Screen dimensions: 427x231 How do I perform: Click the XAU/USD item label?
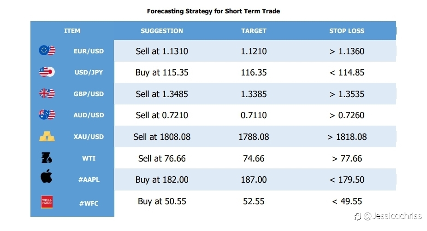pyautogui.click(x=89, y=137)
